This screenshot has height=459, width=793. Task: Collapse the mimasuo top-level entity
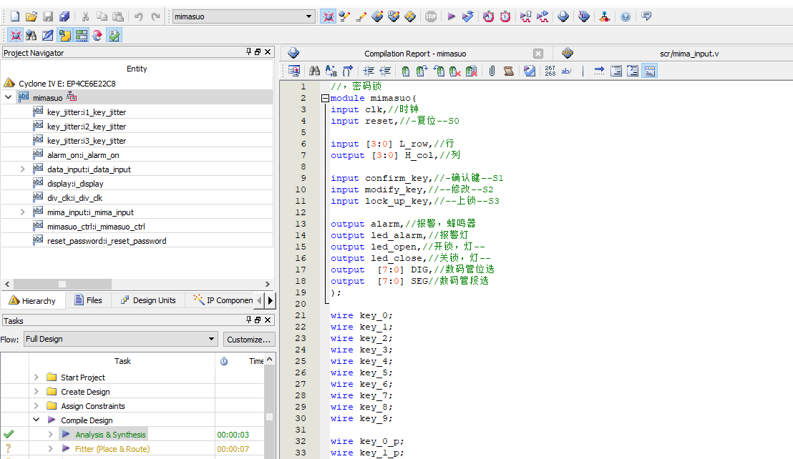(8, 97)
